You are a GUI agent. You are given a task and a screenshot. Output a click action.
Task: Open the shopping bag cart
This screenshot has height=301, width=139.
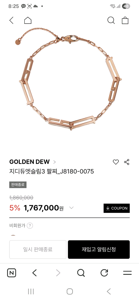[125, 20]
